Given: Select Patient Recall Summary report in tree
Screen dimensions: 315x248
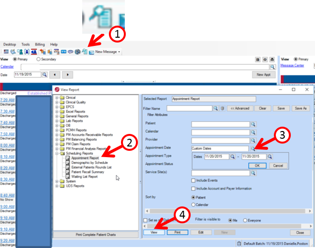Looking at the screenshot, I should pyautogui.click(x=86, y=172).
